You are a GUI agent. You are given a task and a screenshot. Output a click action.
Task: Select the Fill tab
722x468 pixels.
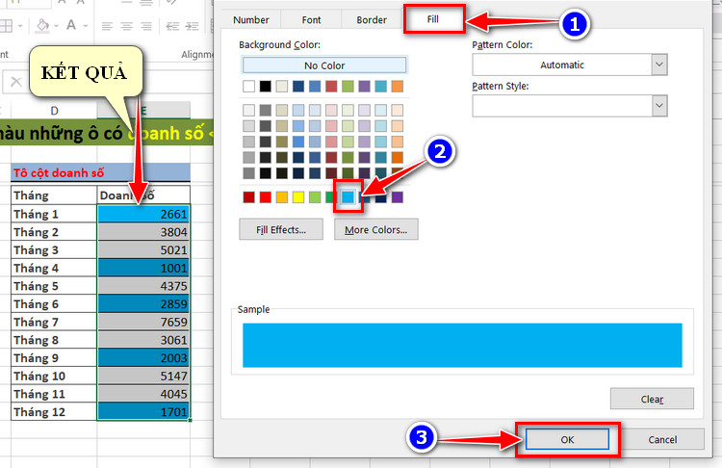click(x=433, y=19)
